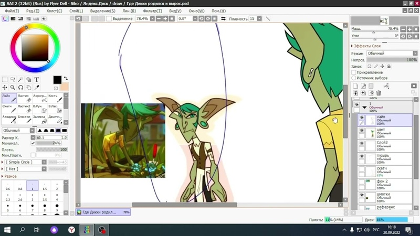Choose the Акварель watercolor brush
The width and height of the screenshot is (420, 236).
pos(9,120)
